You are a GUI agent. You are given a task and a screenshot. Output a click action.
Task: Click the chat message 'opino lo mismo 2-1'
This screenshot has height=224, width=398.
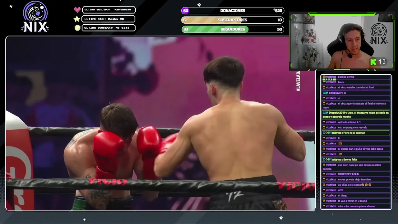356,122
